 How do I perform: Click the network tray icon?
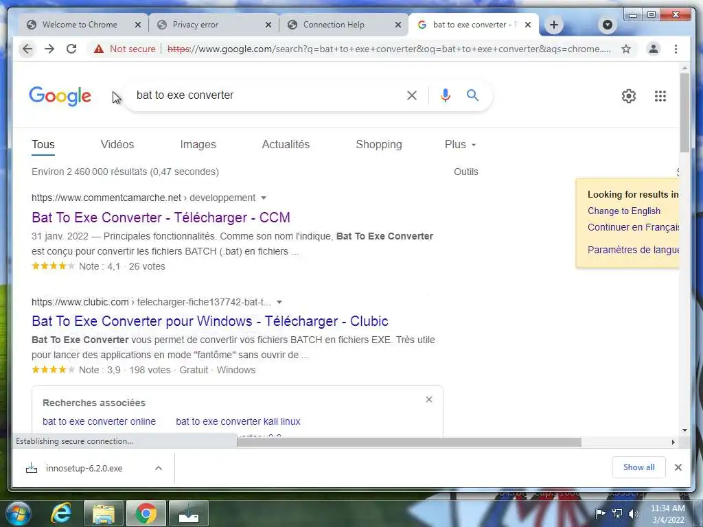click(617, 513)
